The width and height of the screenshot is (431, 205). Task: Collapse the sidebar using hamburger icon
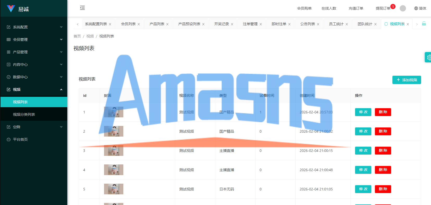click(82, 8)
